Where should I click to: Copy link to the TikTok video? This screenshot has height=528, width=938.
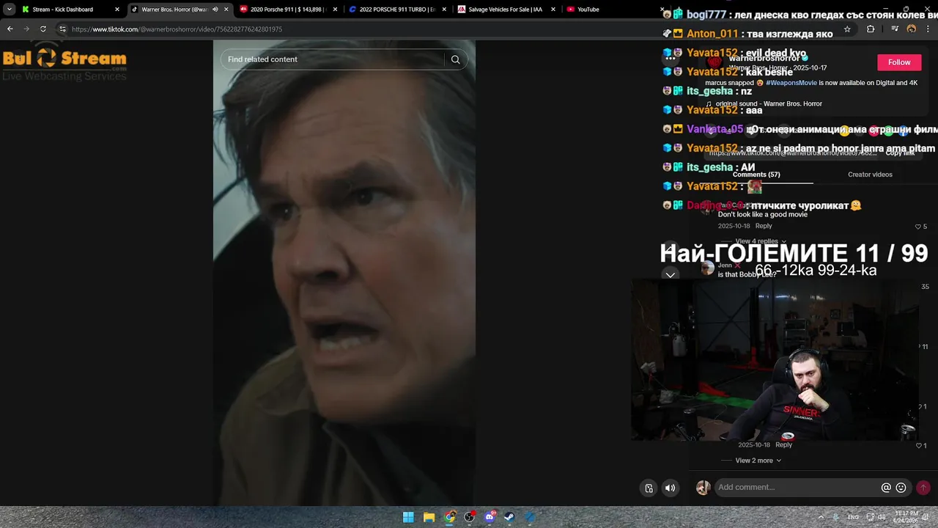point(900,153)
